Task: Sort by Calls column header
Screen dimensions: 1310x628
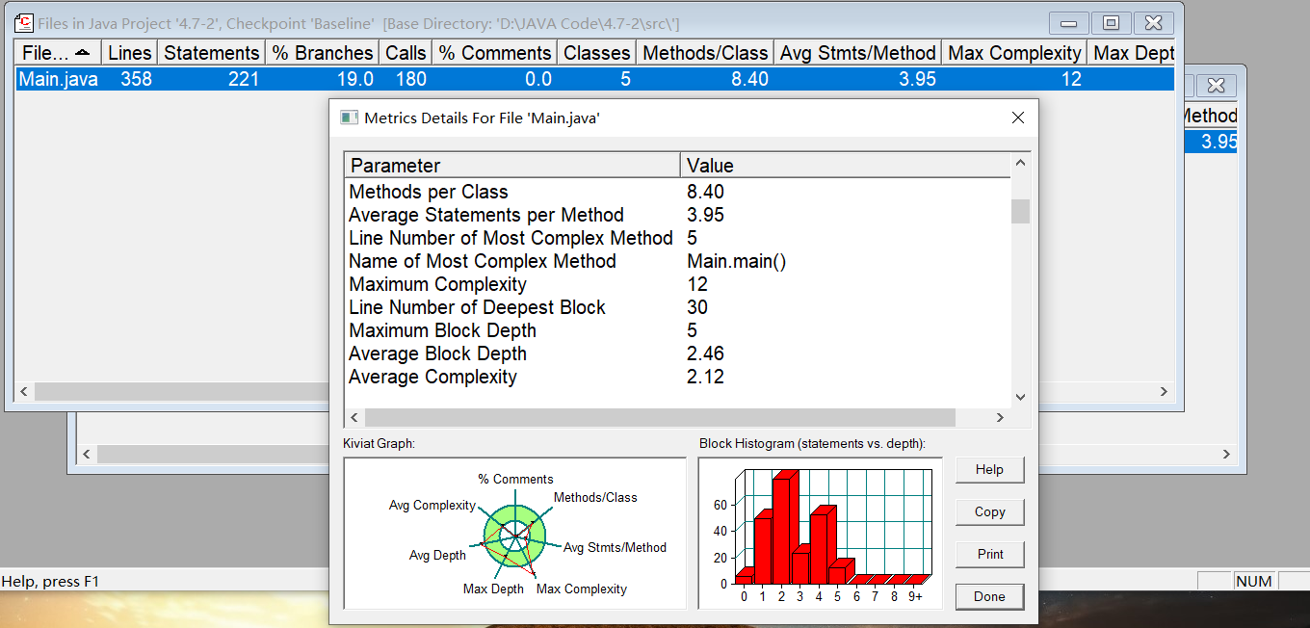Action: [x=405, y=53]
